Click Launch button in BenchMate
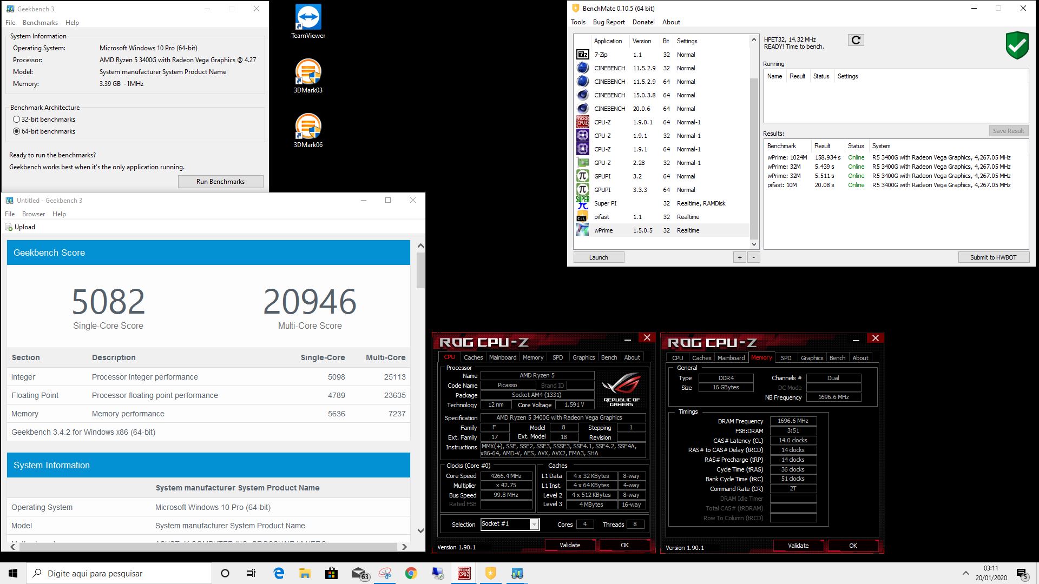 599,257
